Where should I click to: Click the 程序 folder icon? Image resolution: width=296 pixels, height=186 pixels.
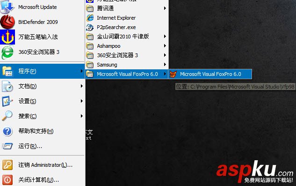[7, 71]
